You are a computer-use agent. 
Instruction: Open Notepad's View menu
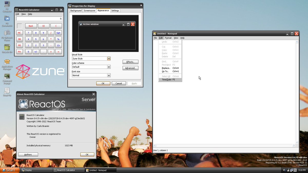[x=176, y=38]
